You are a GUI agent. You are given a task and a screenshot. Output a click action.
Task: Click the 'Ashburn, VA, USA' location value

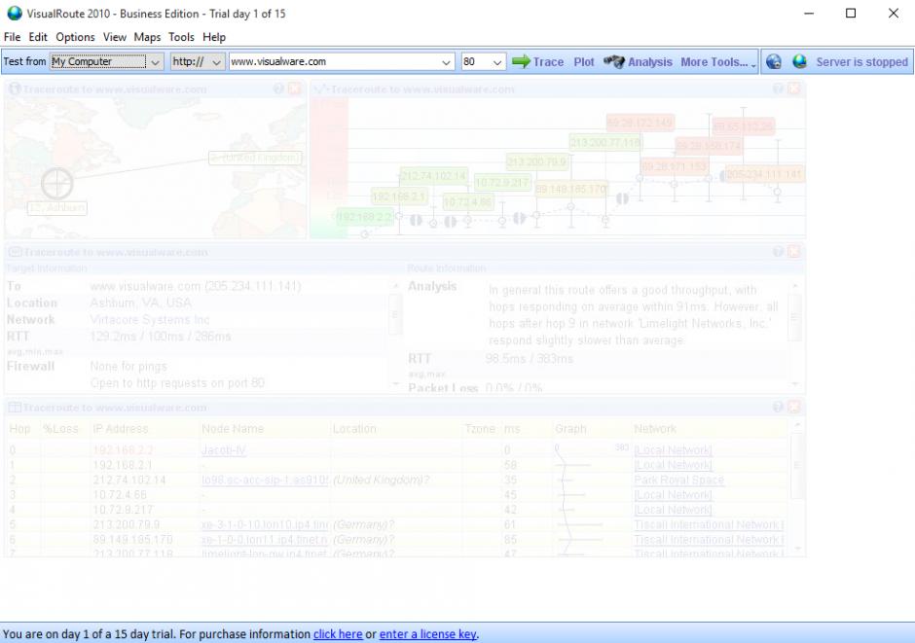point(140,303)
